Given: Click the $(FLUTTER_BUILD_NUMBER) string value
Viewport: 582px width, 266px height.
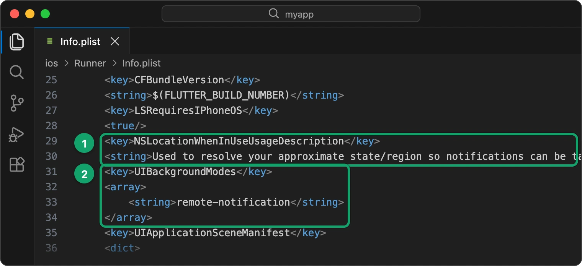Looking at the screenshot, I should click(x=221, y=95).
